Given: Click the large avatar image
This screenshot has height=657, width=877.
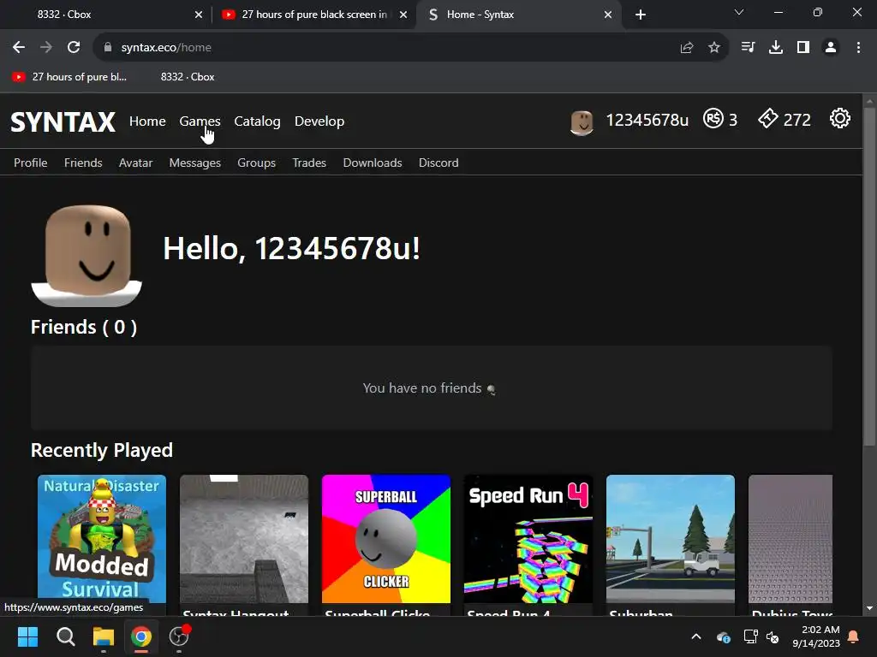Looking at the screenshot, I should click(87, 255).
